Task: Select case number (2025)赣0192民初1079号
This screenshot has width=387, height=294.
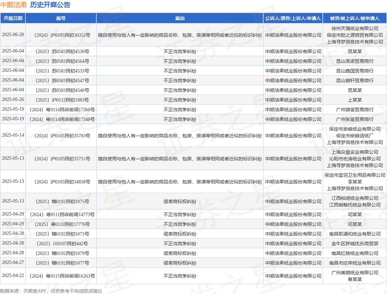Action: click(63, 253)
